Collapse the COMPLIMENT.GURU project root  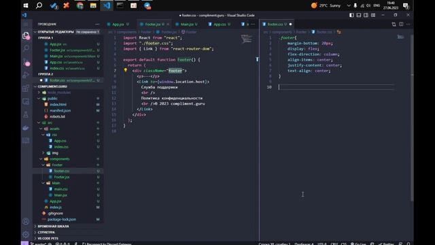[x=35, y=86]
